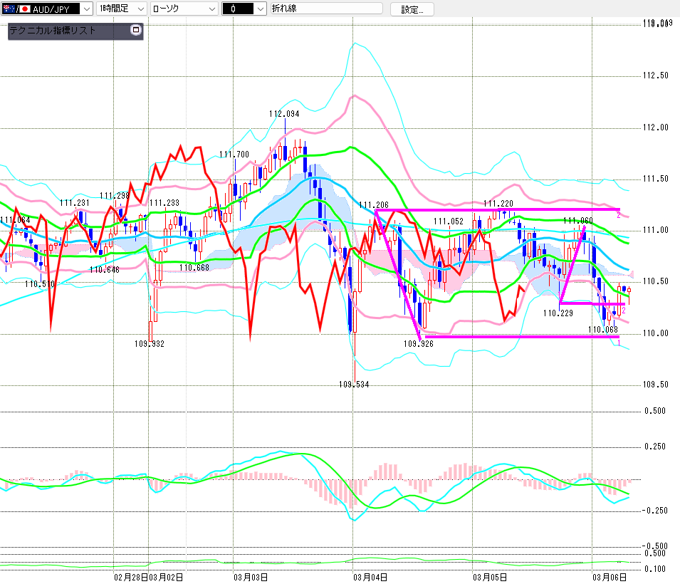Open the 1時間足 timeframe dropdown
Image resolution: width=680 pixels, height=584 pixels.
[x=140, y=9]
